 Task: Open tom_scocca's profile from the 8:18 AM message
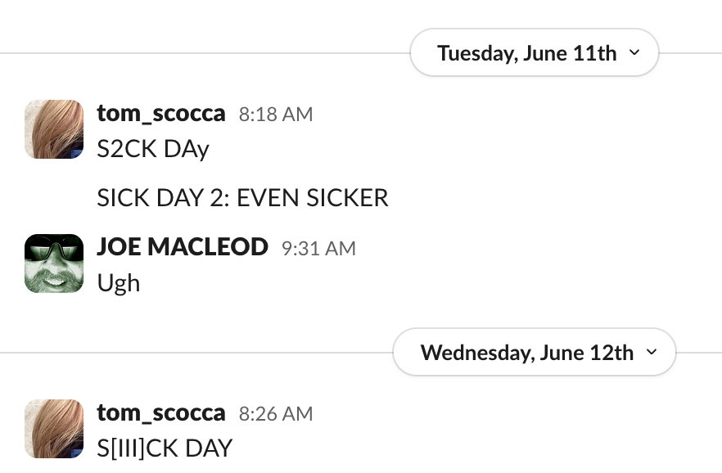click(161, 114)
